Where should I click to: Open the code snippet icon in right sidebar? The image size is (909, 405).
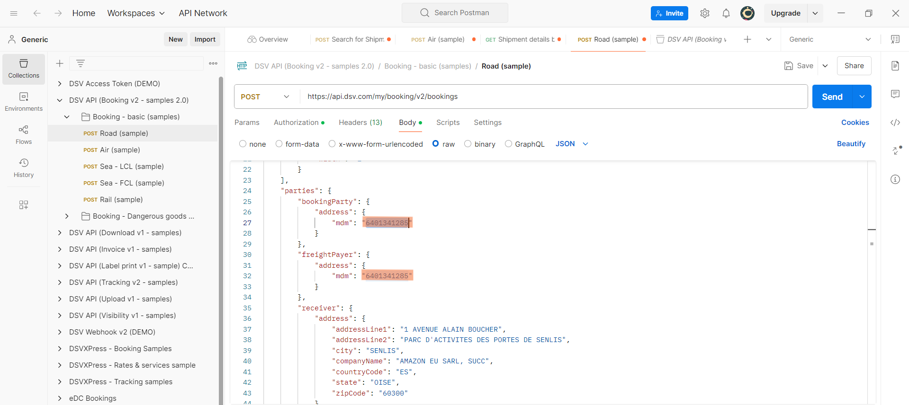[895, 123]
